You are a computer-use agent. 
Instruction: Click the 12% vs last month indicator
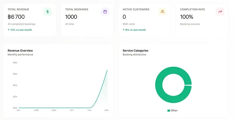pyautogui.click(x=20, y=30)
